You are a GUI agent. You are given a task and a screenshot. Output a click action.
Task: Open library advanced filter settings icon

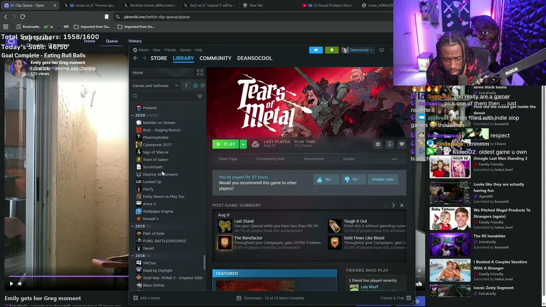pos(200,96)
